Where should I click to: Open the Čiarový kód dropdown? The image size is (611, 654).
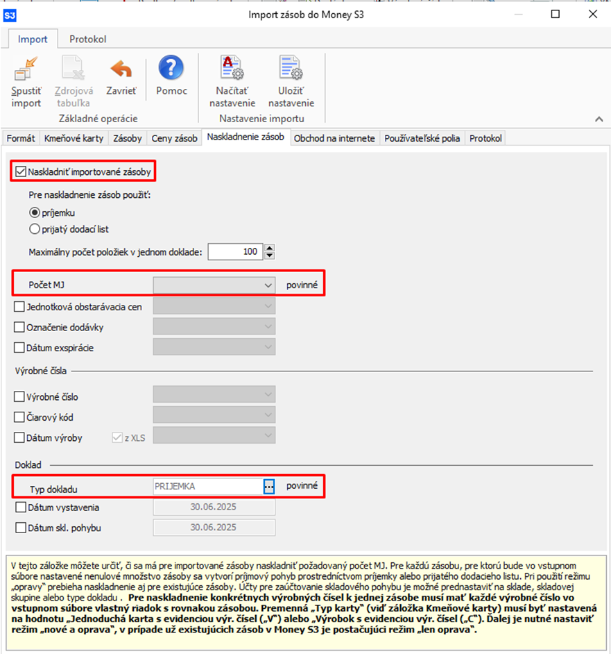(214, 415)
